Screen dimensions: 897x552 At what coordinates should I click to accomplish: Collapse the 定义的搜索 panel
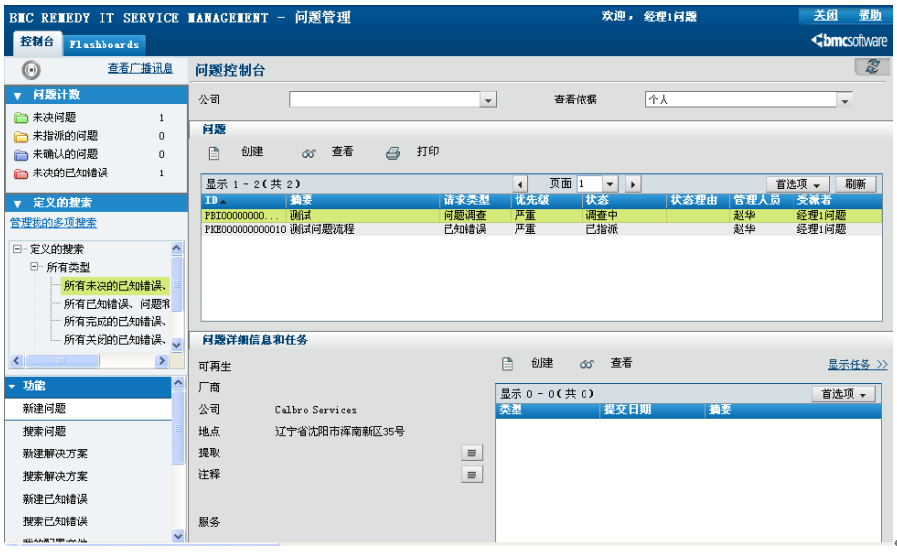click(17, 204)
